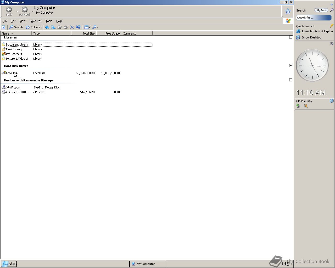Select the My Contacts icon

tap(4, 54)
